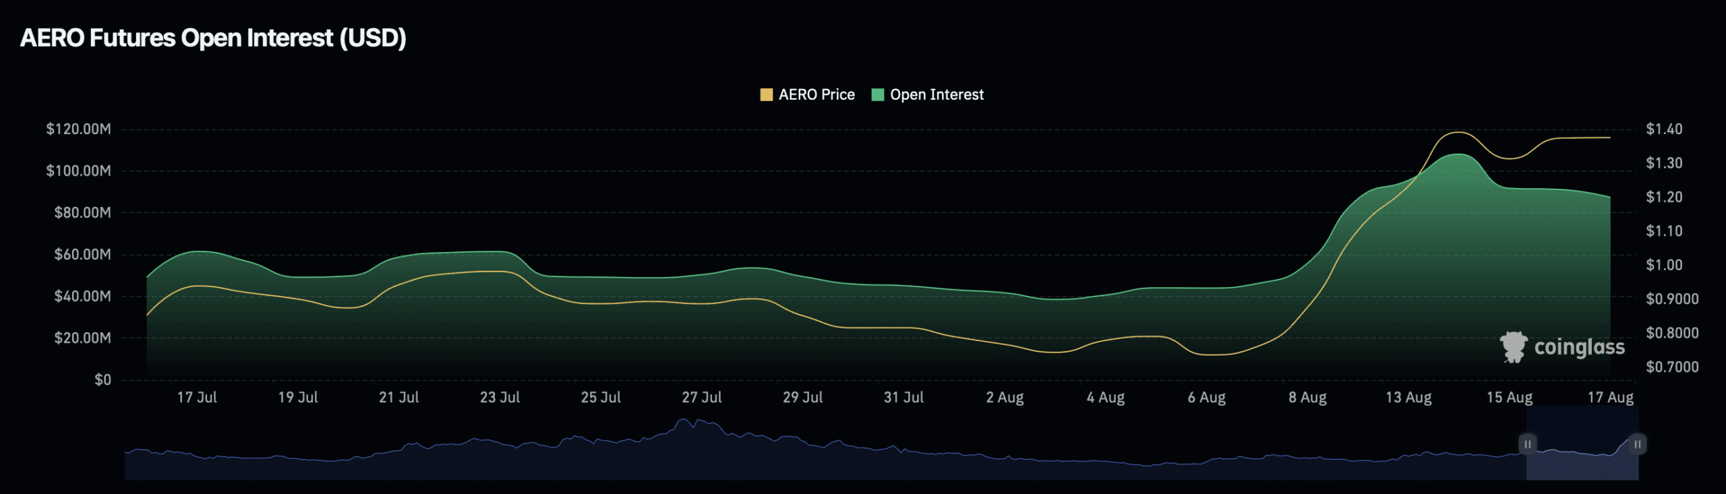Click the 8 Aug date label
Image resolution: width=1726 pixels, height=494 pixels.
pyautogui.click(x=1308, y=397)
